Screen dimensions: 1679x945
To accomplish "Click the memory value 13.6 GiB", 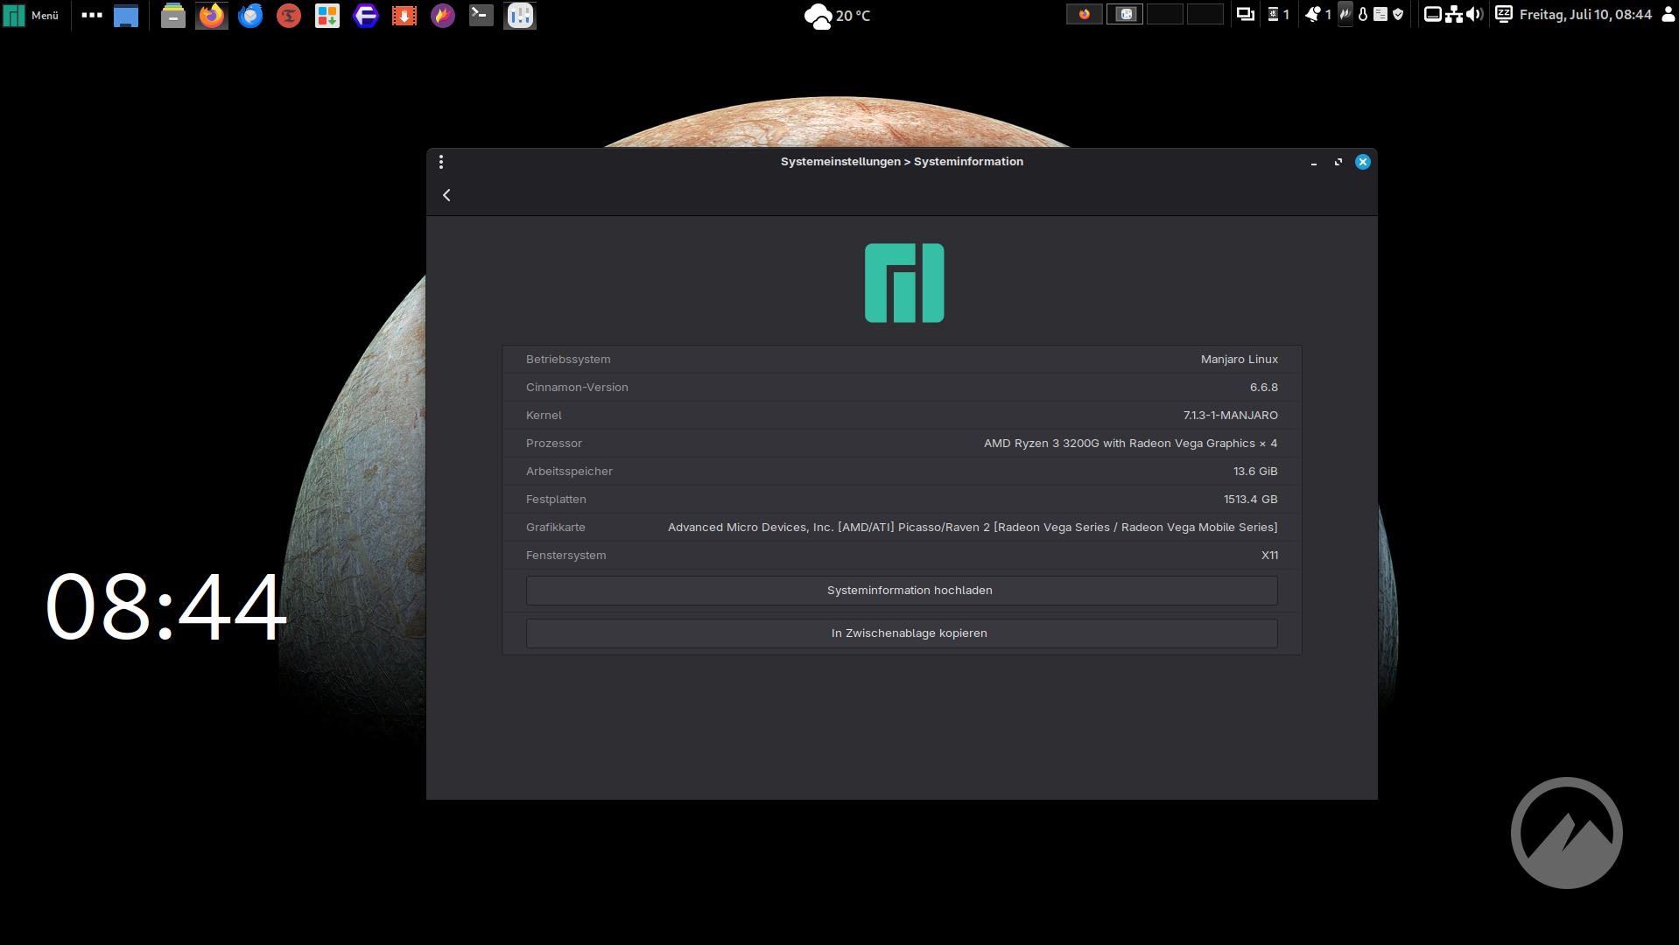I will point(1255,472).
